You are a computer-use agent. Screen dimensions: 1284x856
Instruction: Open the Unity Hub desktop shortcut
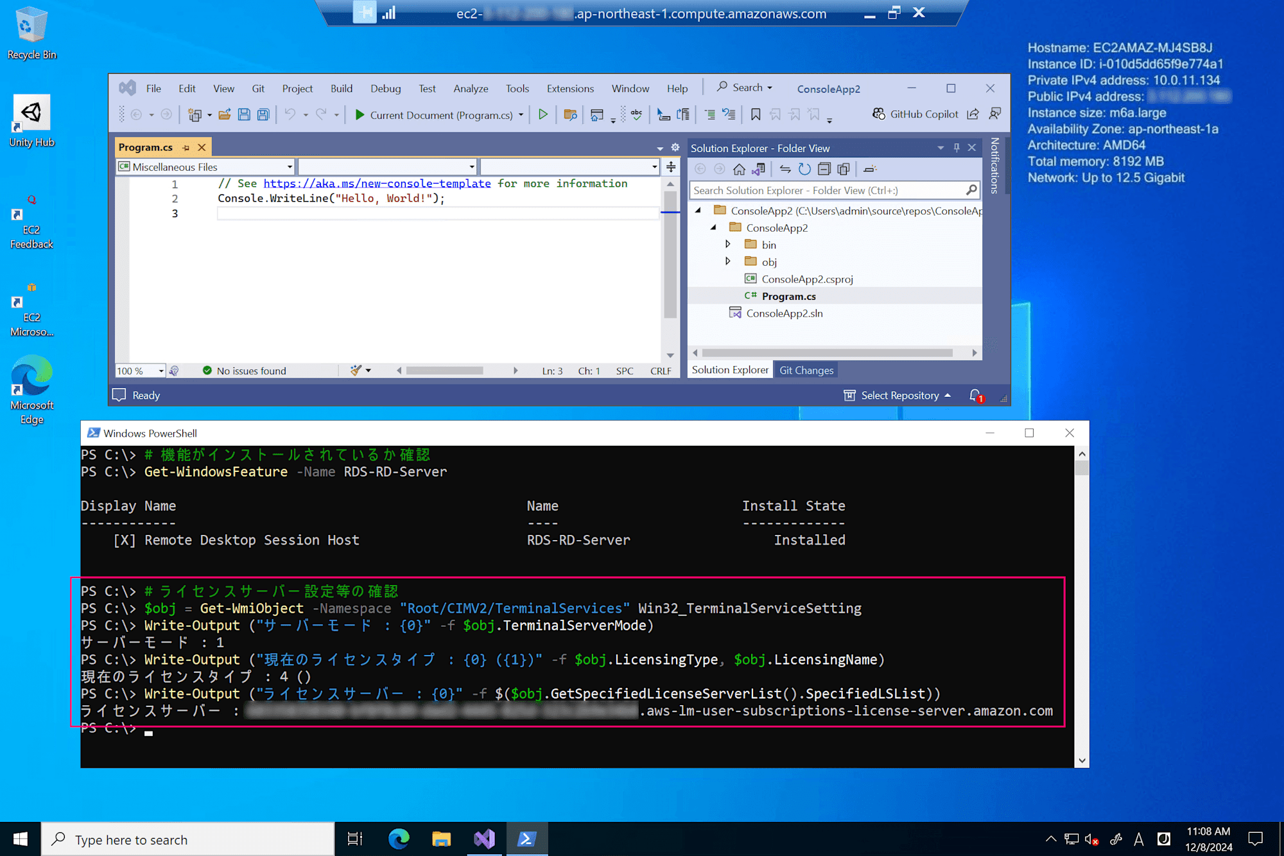click(x=31, y=122)
